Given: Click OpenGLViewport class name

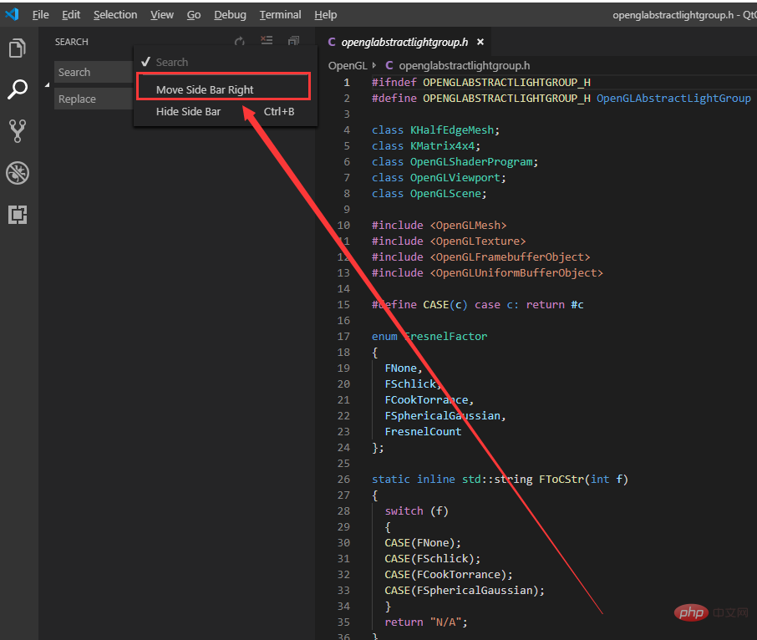Looking at the screenshot, I should (455, 178).
